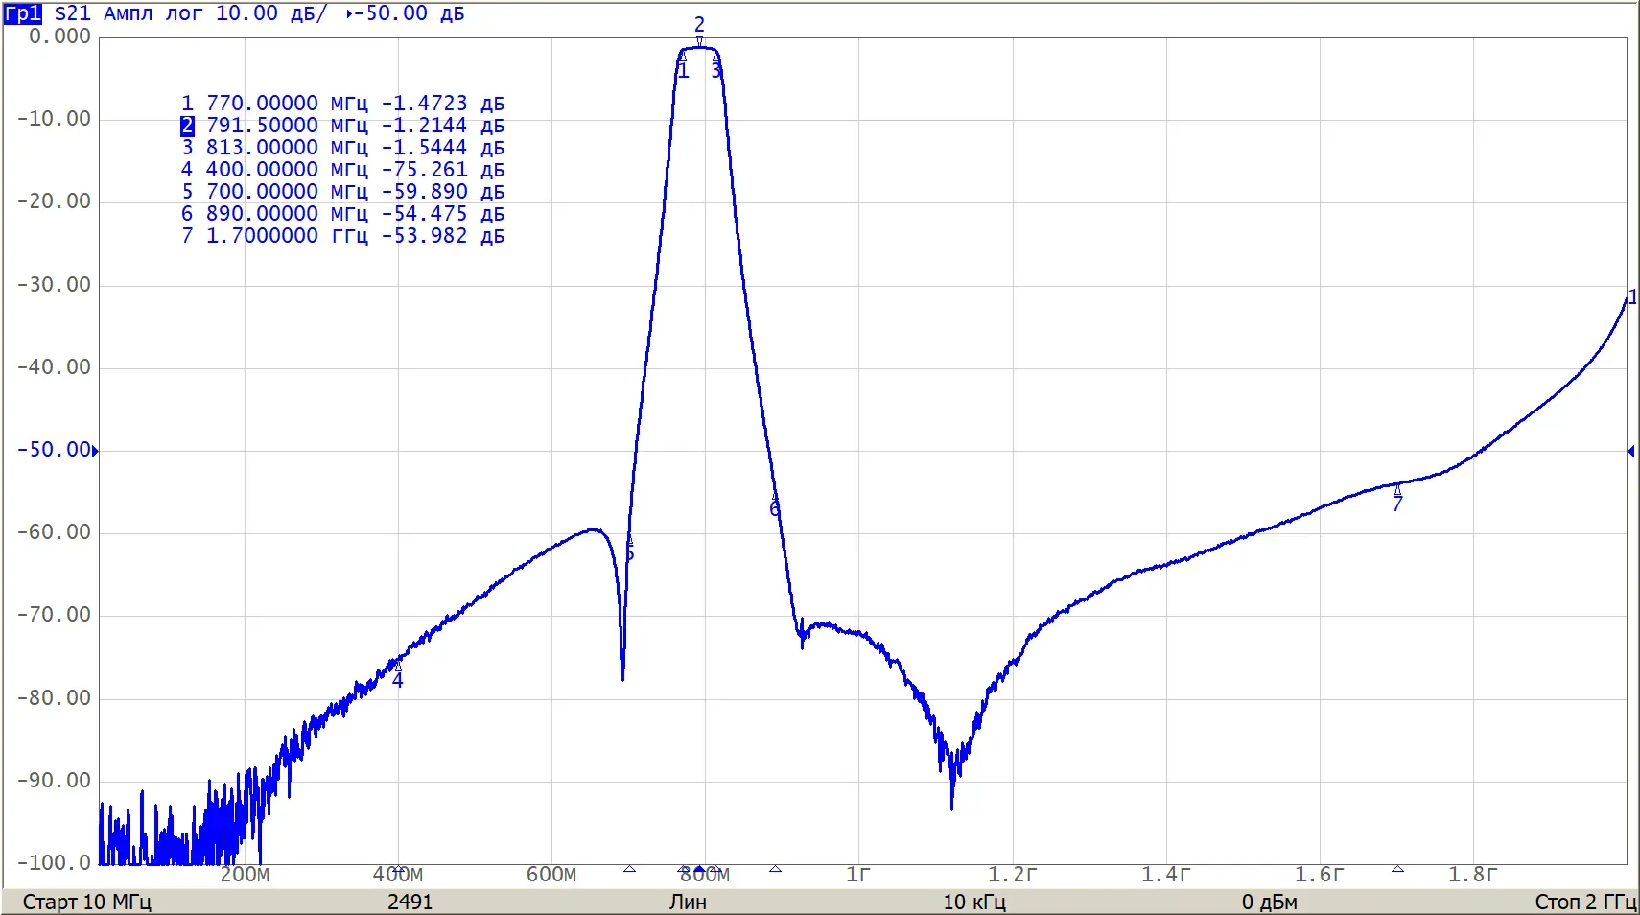Image resolution: width=1640 pixels, height=915 pixels.
Task: Select marker 3 row at 813 МГц
Action: 342,147
